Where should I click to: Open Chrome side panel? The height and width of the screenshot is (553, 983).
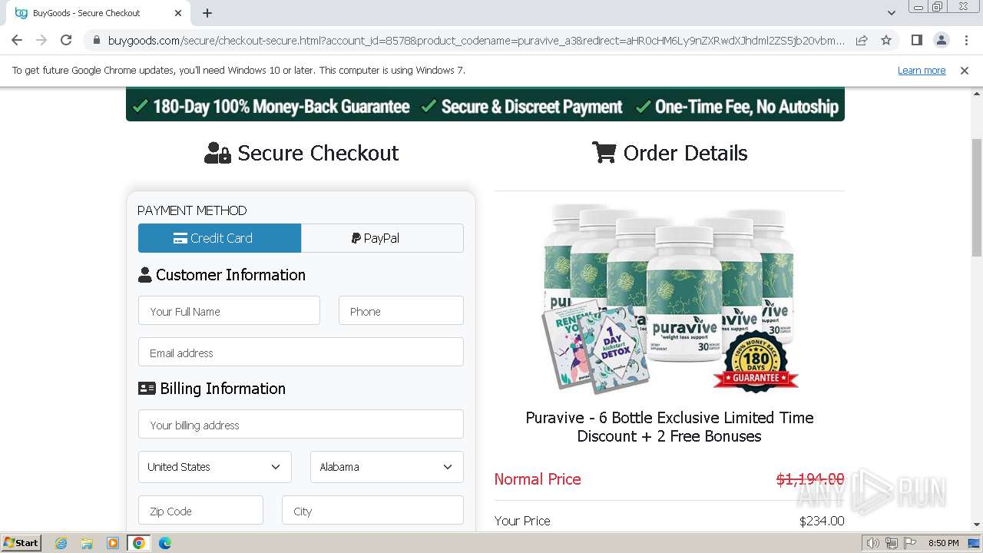point(917,40)
